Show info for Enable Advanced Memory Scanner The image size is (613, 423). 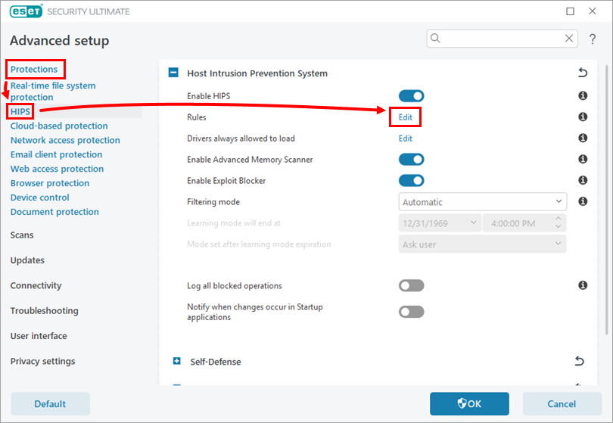[x=583, y=159]
